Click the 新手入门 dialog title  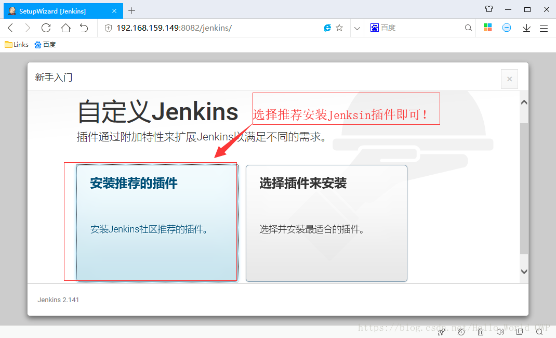pos(54,77)
